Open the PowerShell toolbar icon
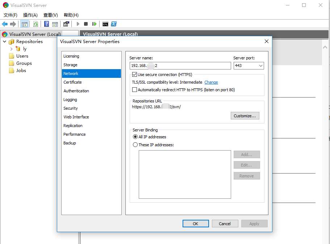Image resolution: width=330 pixels, height=244 pixels. pos(114,24)
